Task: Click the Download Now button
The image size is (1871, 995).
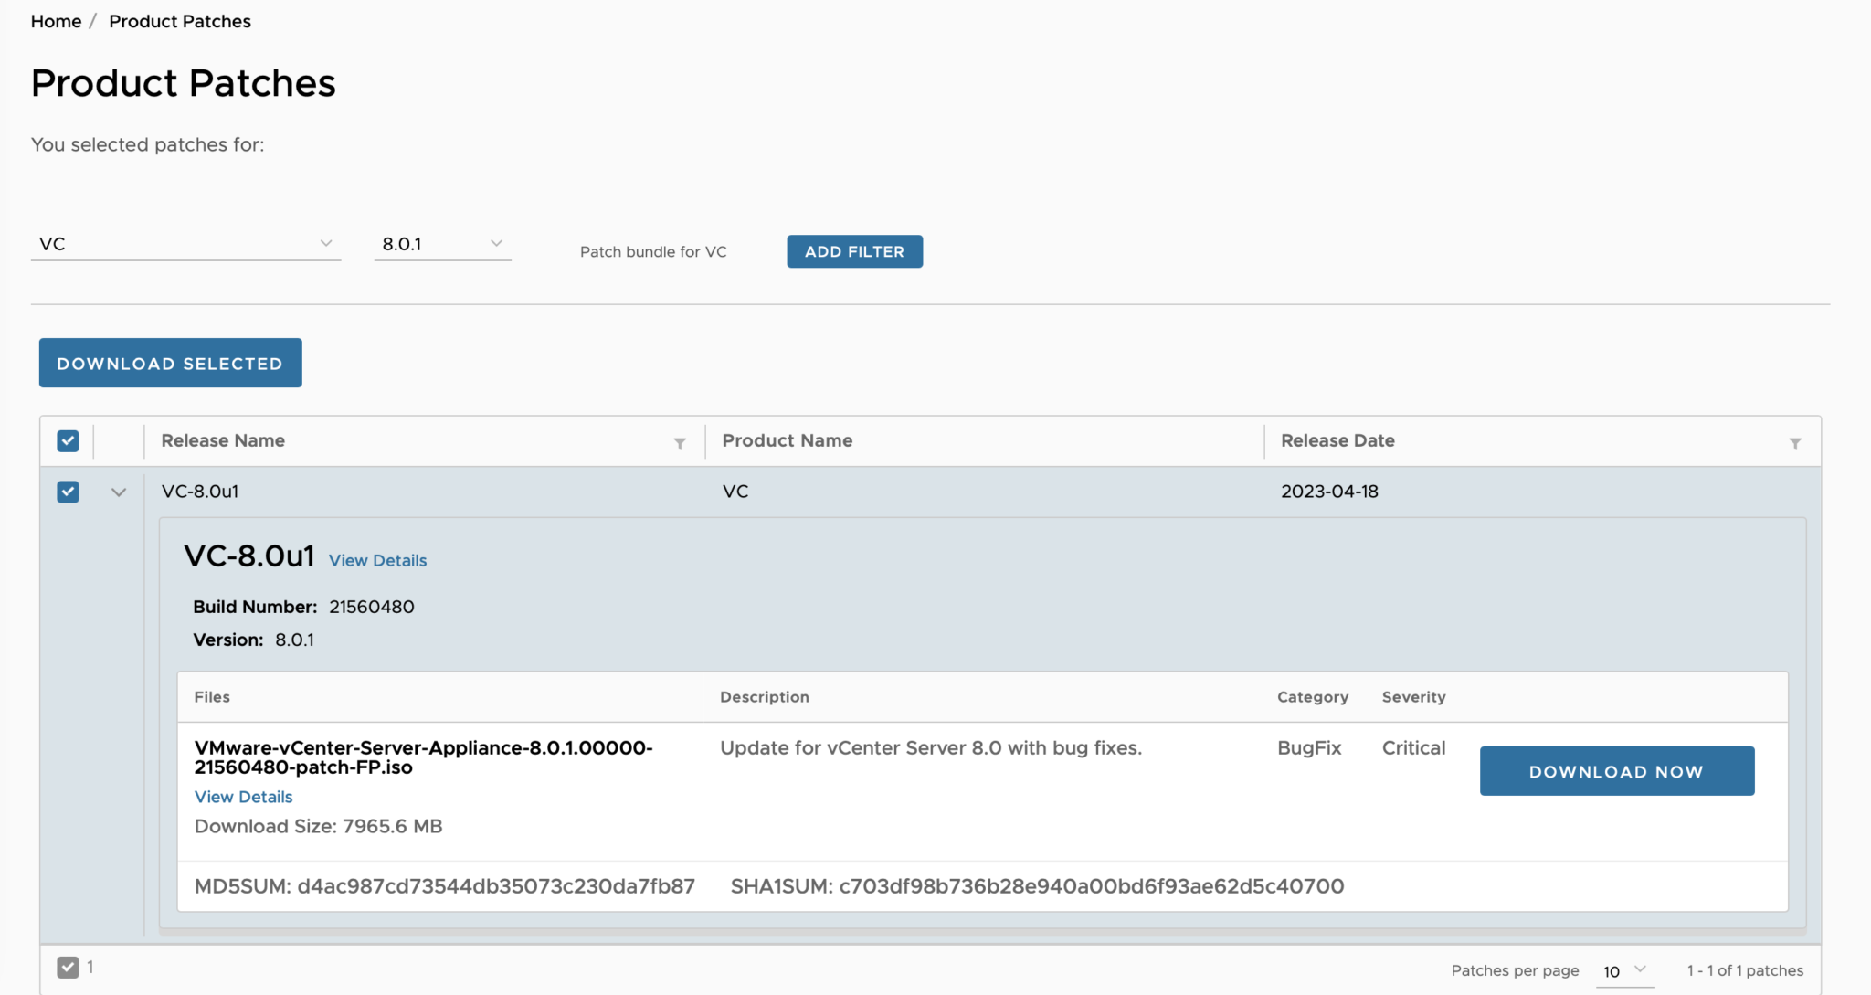Action: [1616, 771]
